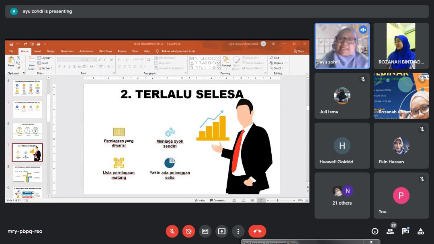Expand the Layout dropdown in Slides group
Viewport: 434px width, 244px height.
coord(45,58)
